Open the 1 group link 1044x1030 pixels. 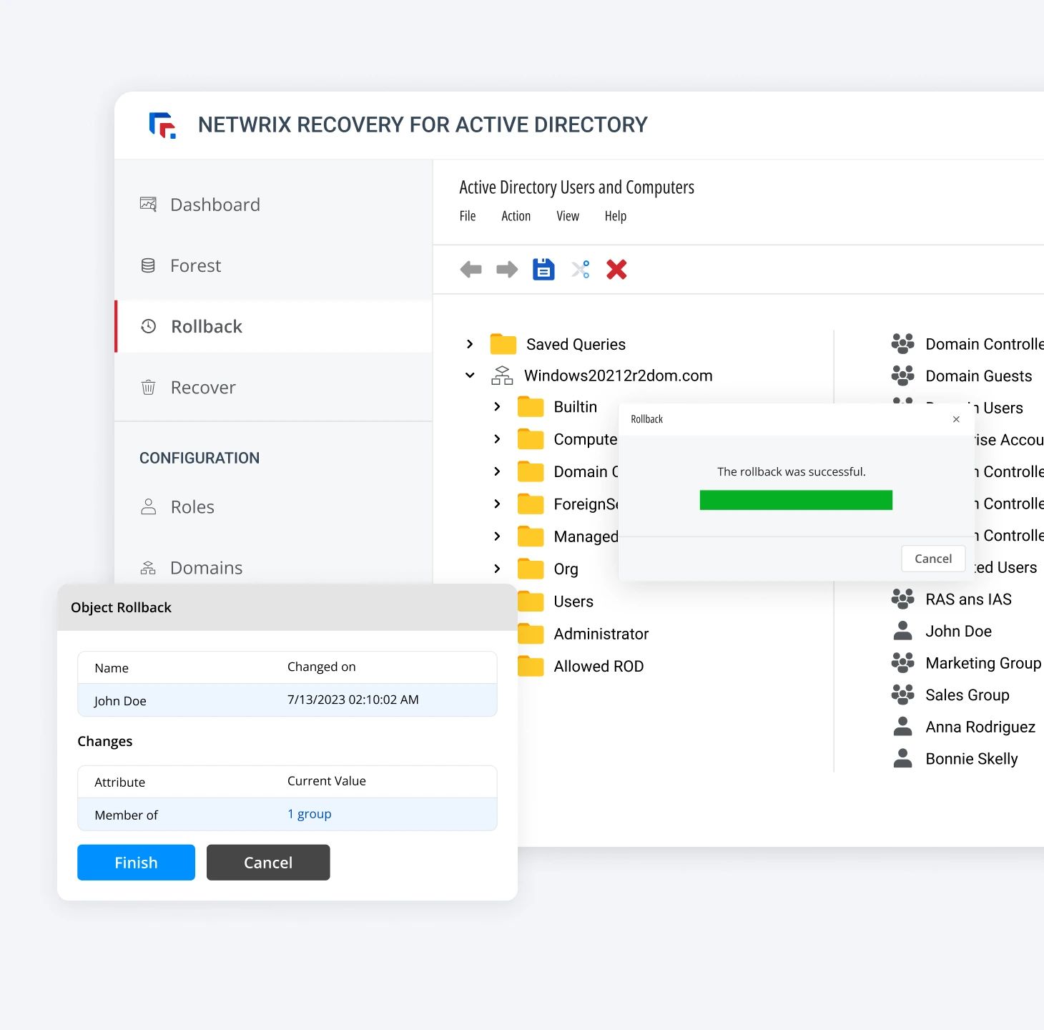tap(310, 814)
